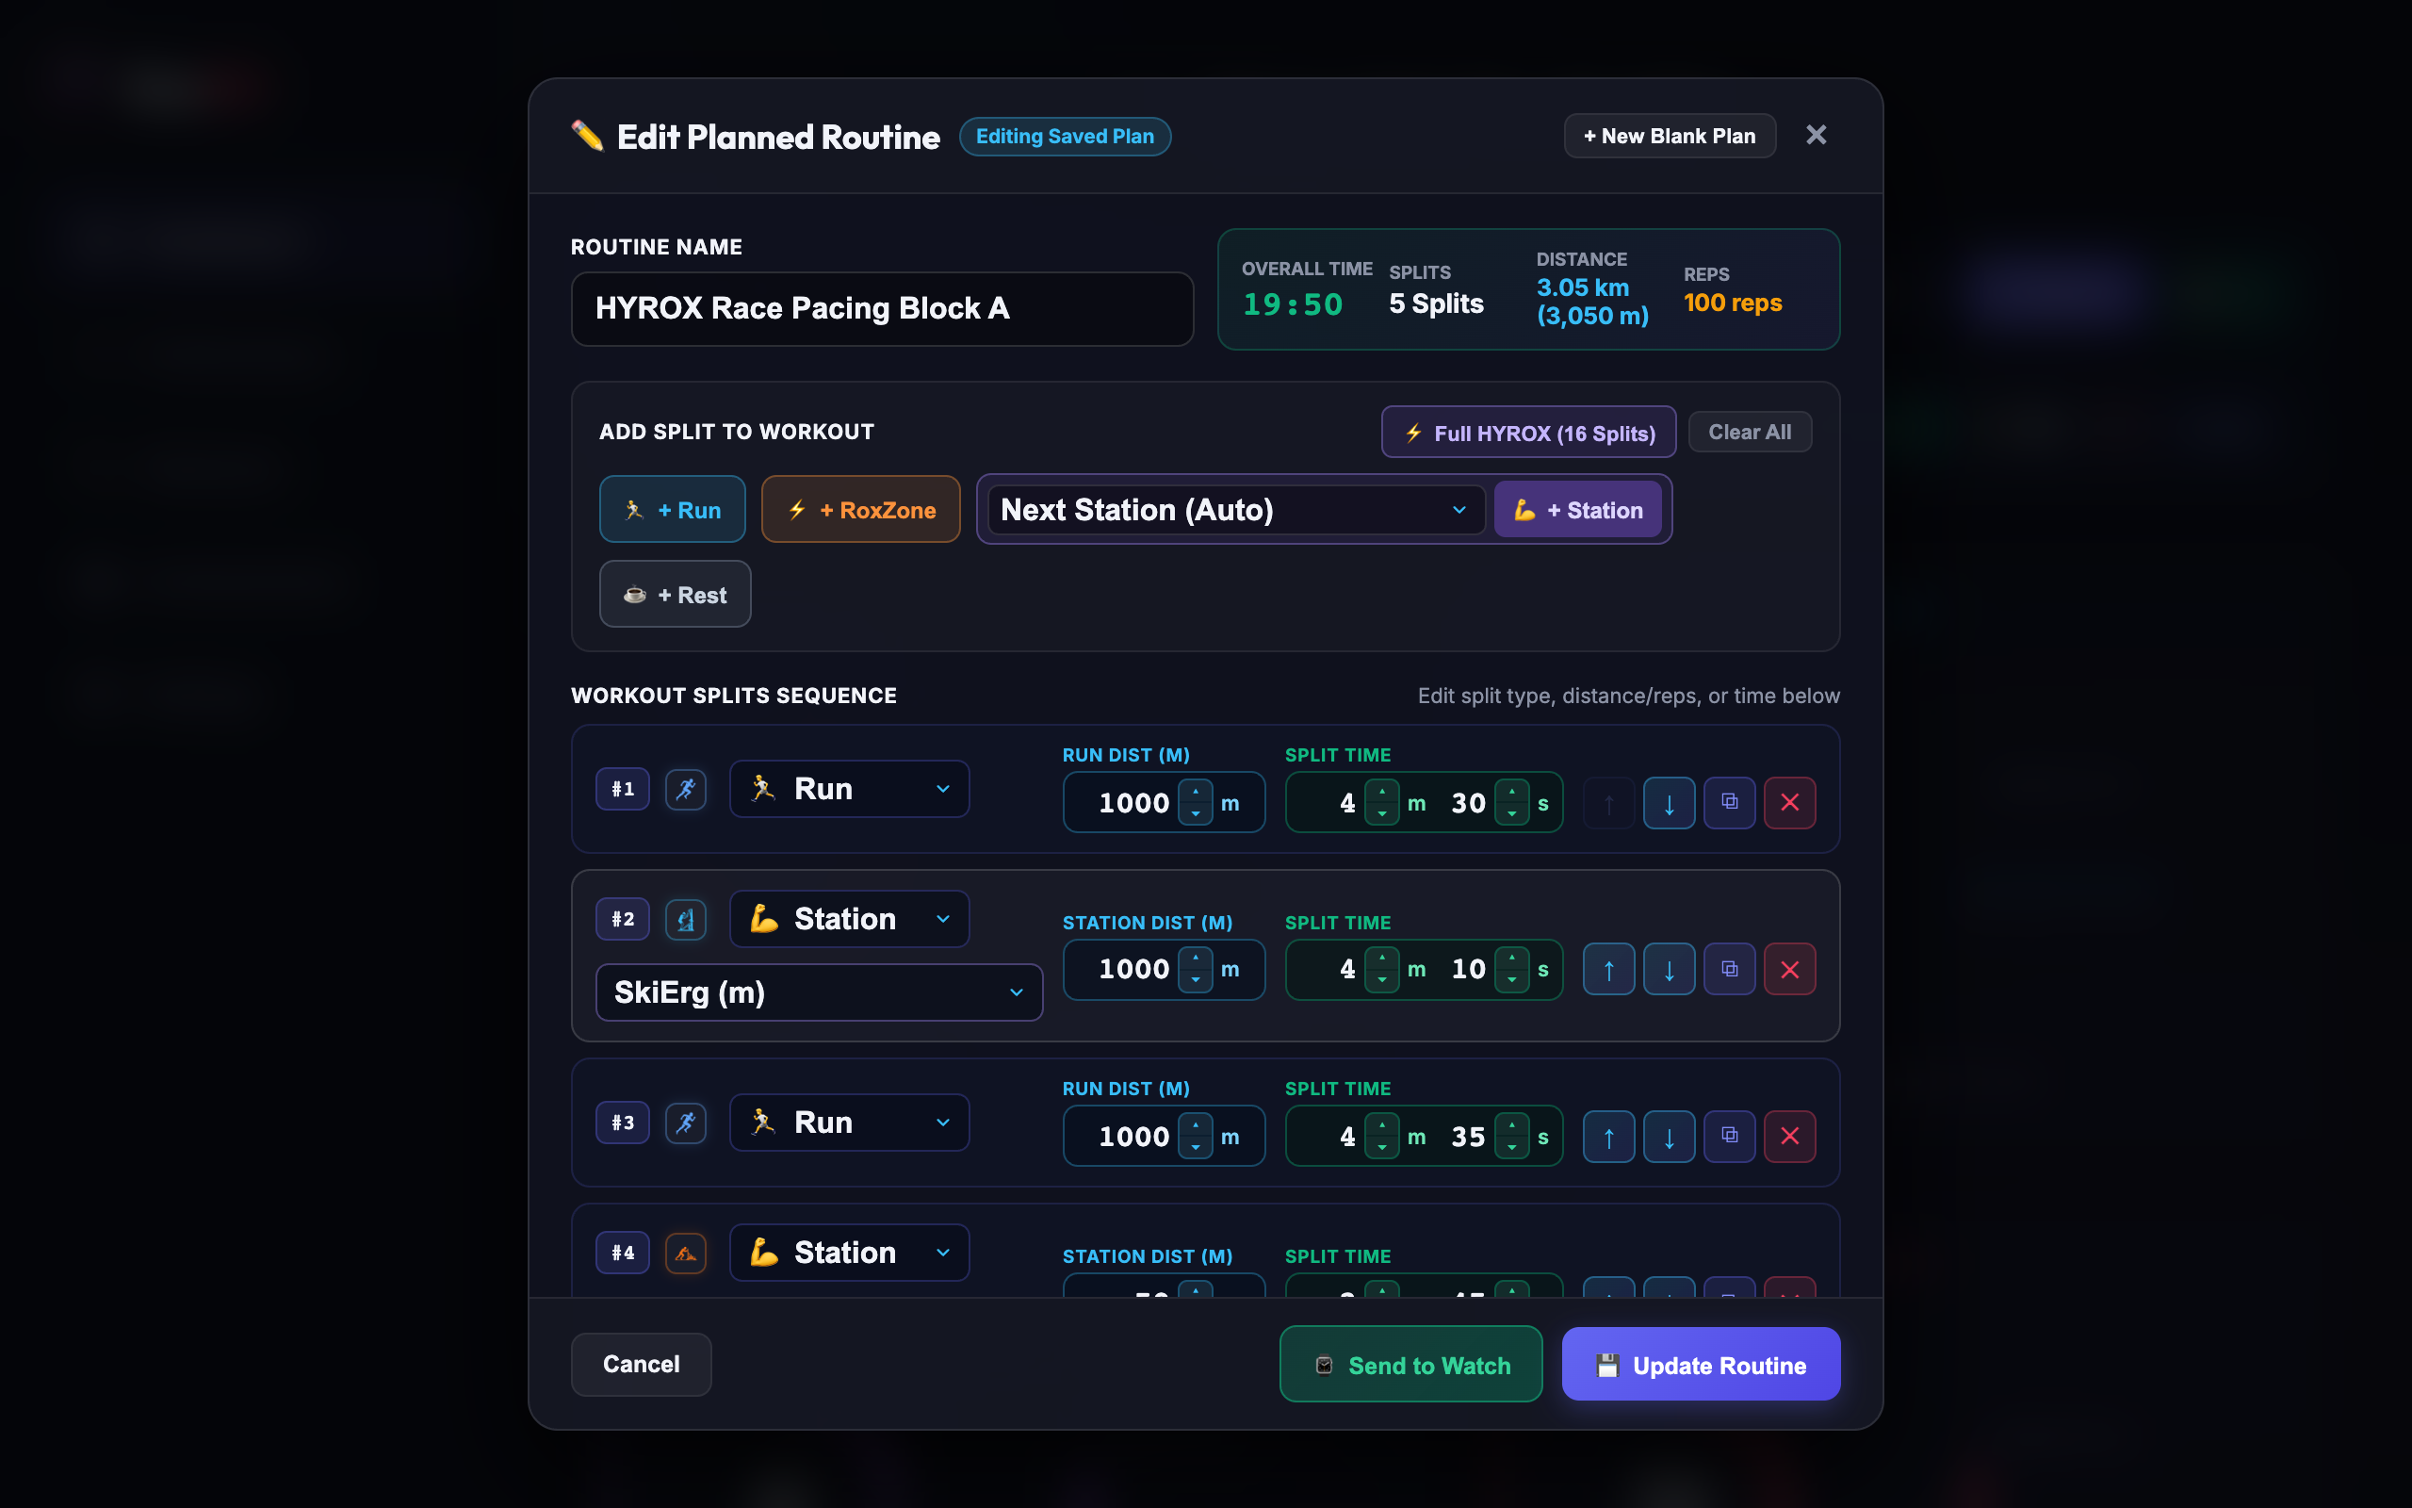
Task: Delete split #2 SkiErg station
Action: coord(1789,970)
